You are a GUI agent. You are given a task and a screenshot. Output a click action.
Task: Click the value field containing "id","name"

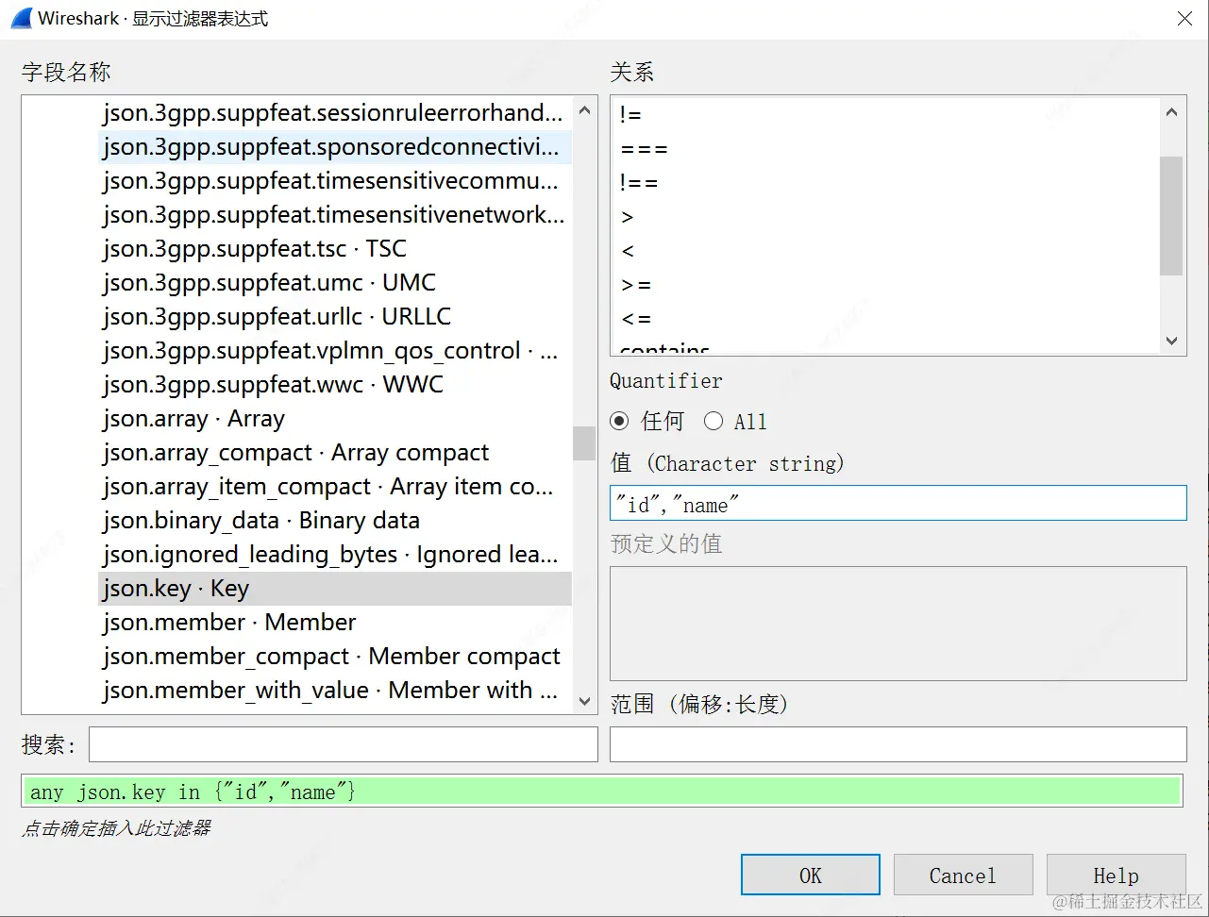(x=898, y=503)
